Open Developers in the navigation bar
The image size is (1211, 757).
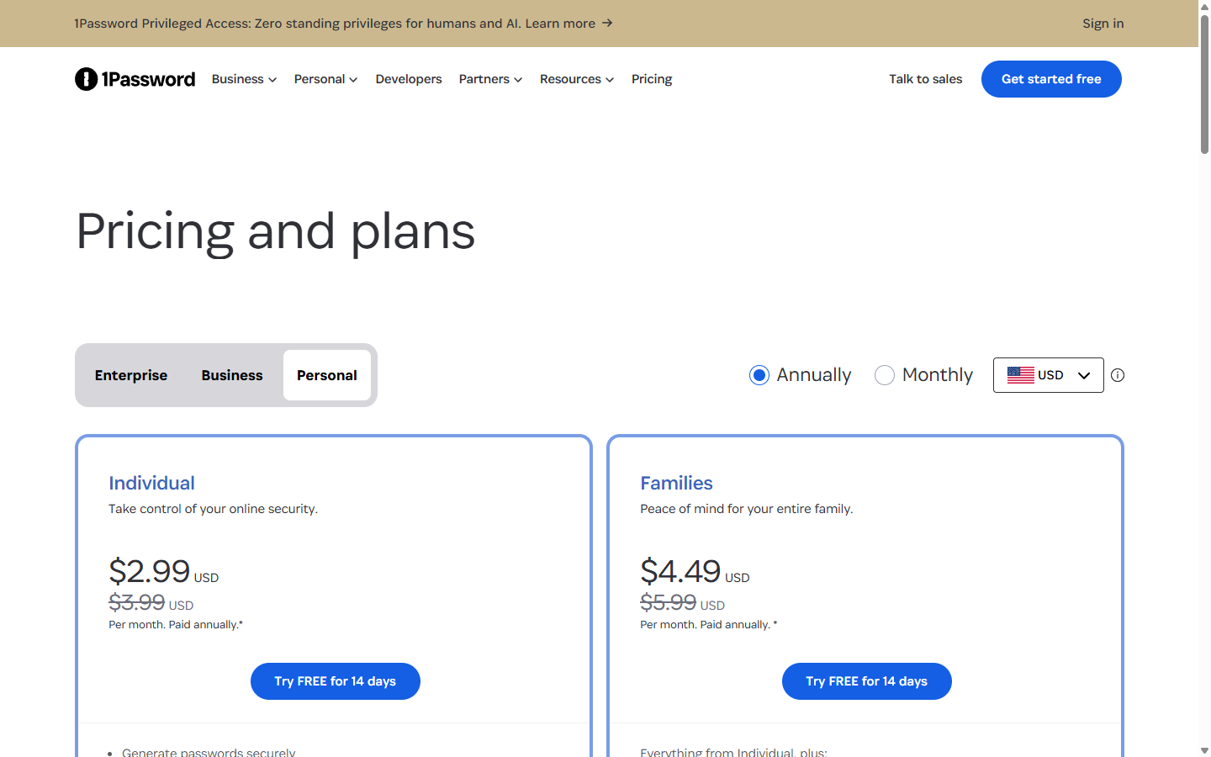(409, 79)
